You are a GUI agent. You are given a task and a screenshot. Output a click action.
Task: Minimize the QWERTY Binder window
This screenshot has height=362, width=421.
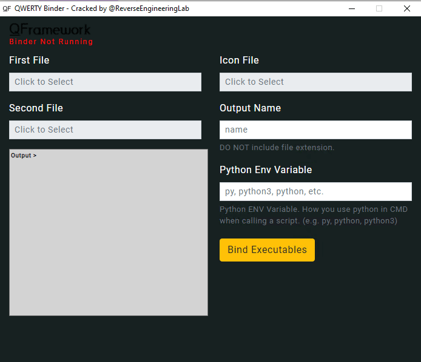[x=352, y=8]
